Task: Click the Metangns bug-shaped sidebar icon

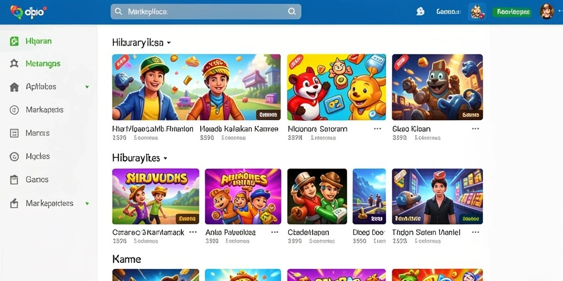Action: (x=14, y=64)
